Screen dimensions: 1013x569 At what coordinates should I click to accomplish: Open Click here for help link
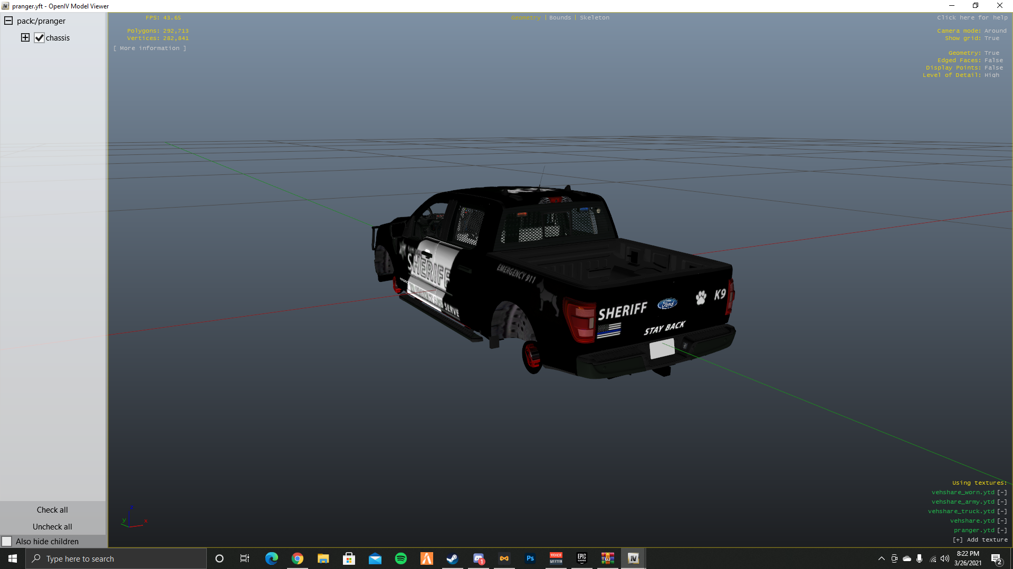(972, 17)
